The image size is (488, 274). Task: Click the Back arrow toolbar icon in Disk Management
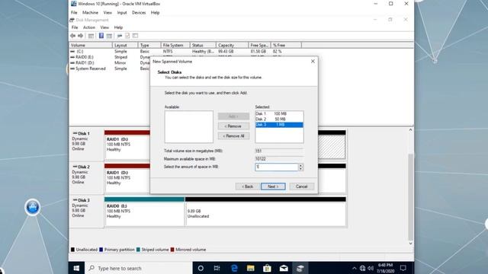coord(73,36)
